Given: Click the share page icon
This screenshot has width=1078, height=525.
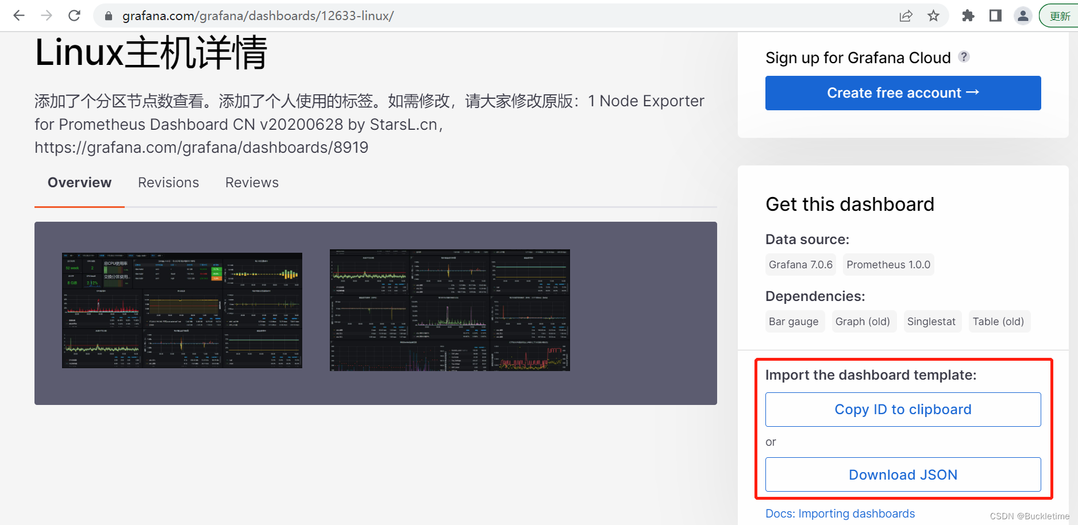Looking at the screenshot, I should [906, 16].
